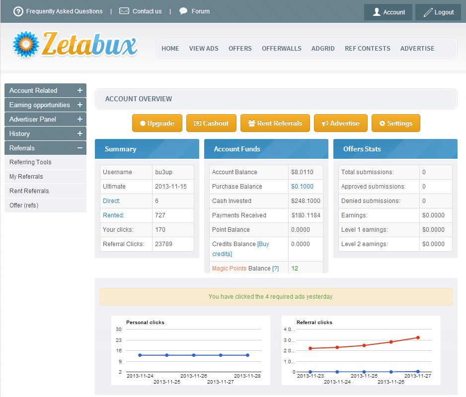The width and height of the screenshot is (466, 397).
Task: Click the Magic Points balance value 12
Action: point(295,268)
